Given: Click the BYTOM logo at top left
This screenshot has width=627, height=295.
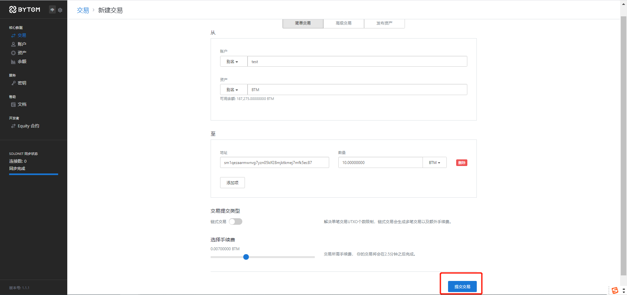Looking at the screenshot, I should click(x=24, y=9).
